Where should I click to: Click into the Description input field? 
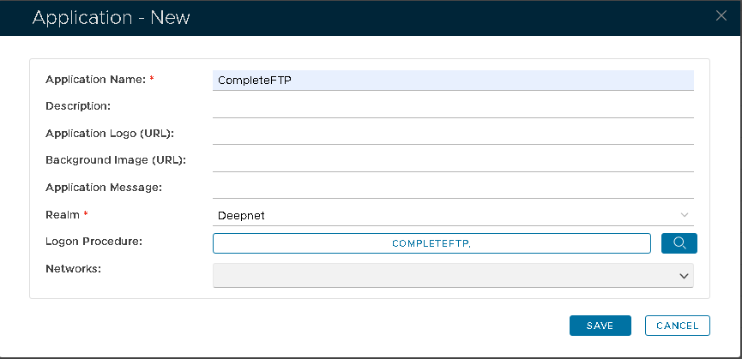453,107
